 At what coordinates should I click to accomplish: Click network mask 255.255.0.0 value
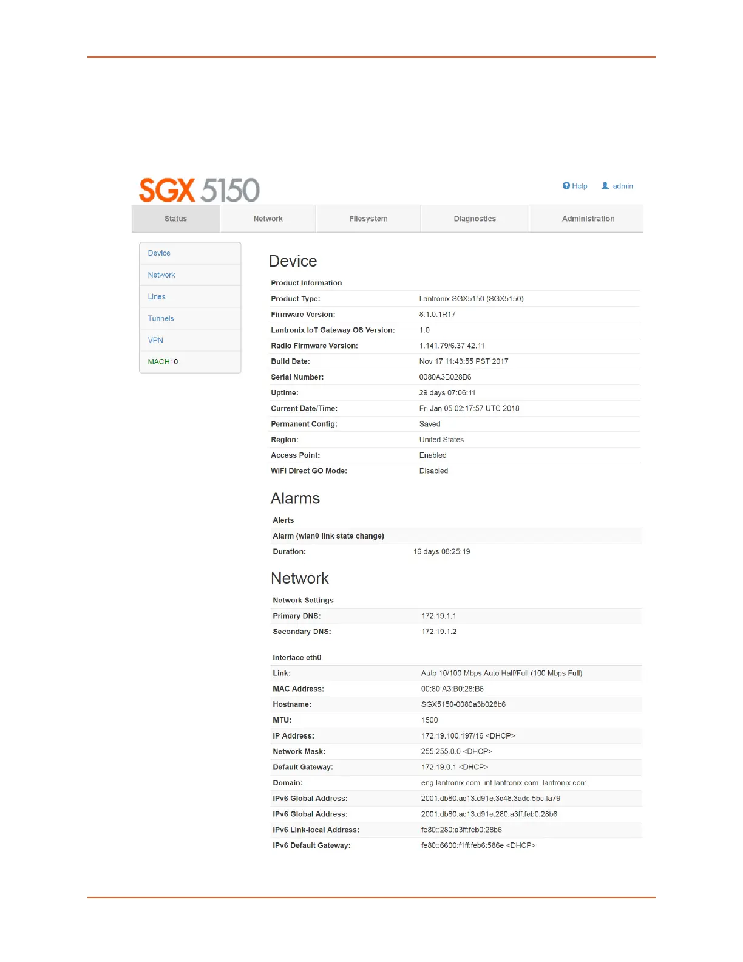point(456,752)
